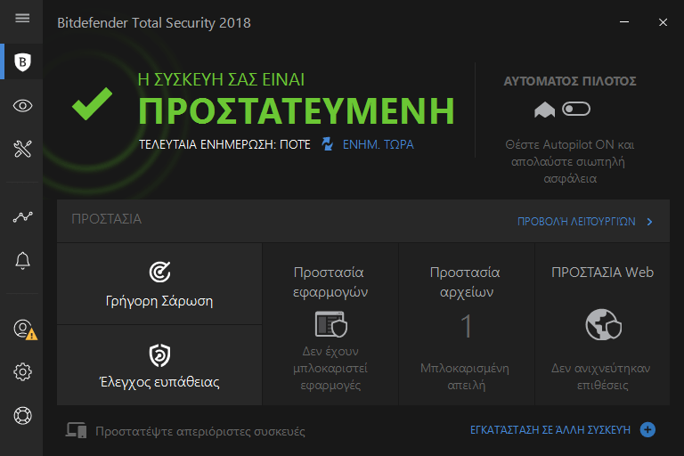This screenshot has width=684, height=456.
Task: Click Προστατέψτε απεριόριστες συσκευές text
Action: (200, 432)
